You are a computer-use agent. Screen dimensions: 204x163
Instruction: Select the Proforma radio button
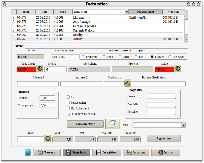83,57
